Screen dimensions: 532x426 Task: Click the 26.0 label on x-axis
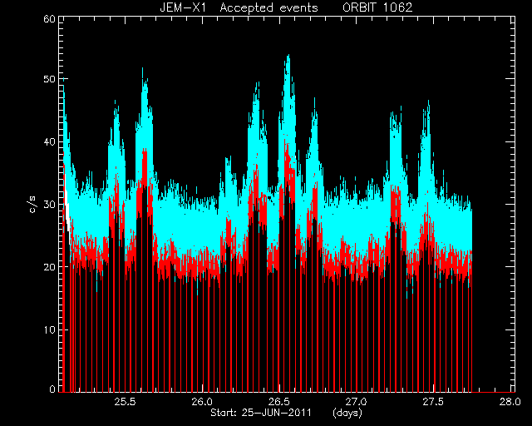pyautogui.click(x=202, y=402)
